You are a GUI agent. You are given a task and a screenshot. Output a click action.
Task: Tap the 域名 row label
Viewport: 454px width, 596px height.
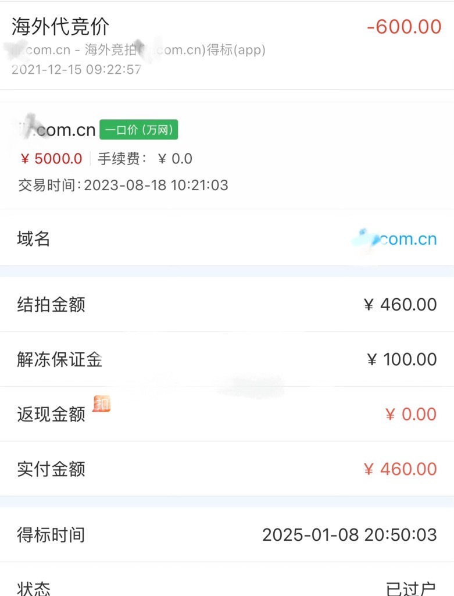point(34,239)
